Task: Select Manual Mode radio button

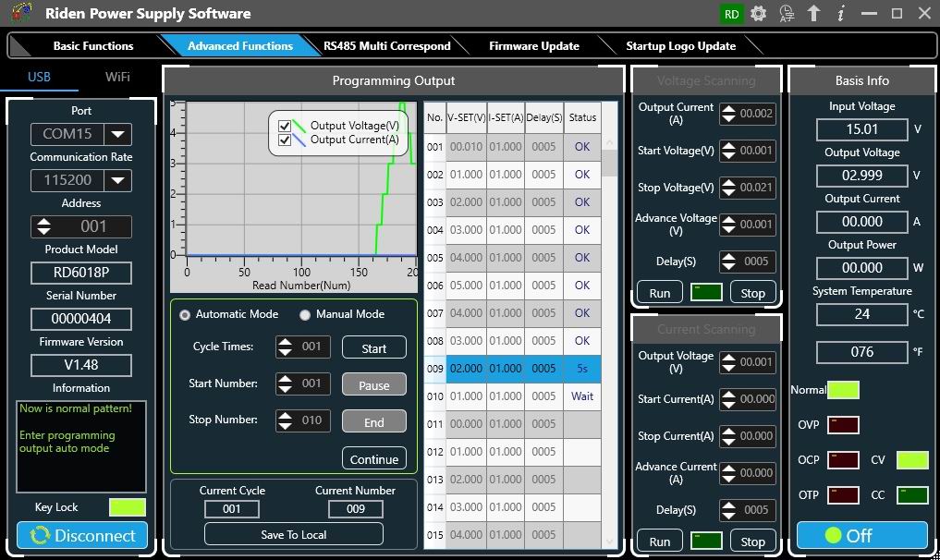Action: [x=305, y=315]
